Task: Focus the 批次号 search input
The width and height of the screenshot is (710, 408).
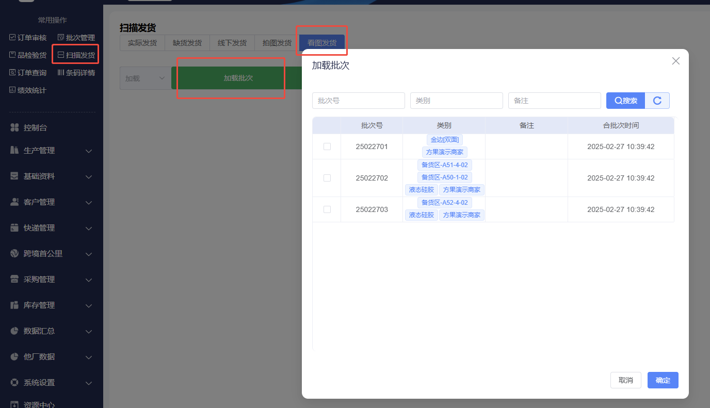Action: (x=359, y=101)
